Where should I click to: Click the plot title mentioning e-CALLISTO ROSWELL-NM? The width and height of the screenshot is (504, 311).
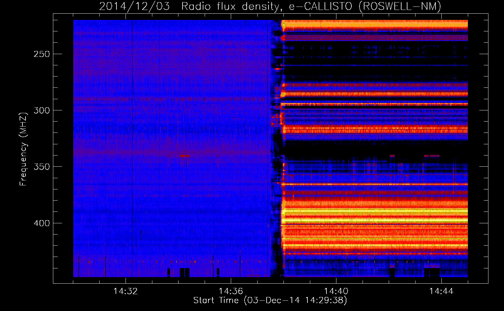click(x=270, y=6)
